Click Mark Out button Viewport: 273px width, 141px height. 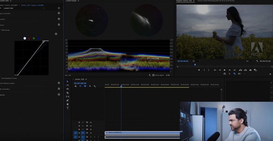[x=209, y=70]
